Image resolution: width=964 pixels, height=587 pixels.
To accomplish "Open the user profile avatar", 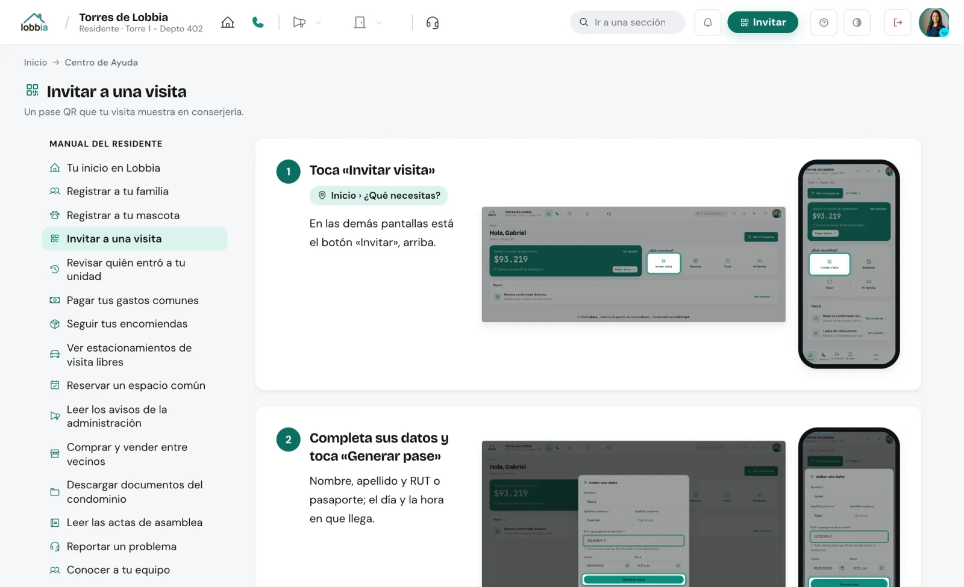I will 934,22.
